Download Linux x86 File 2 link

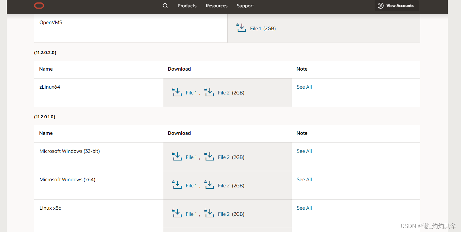224,214
